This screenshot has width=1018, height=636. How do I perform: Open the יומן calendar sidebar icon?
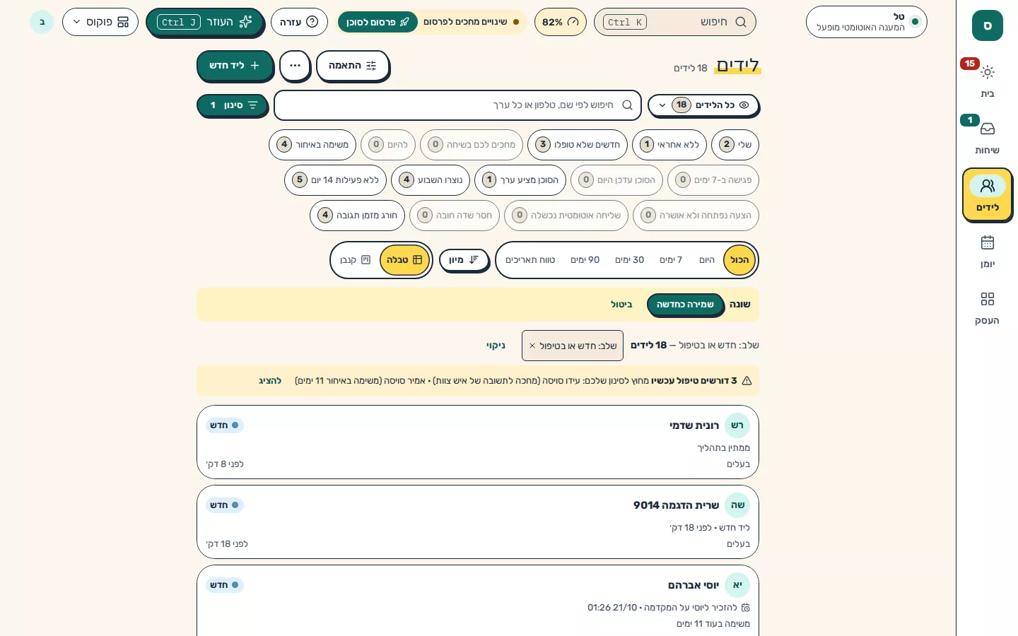(x=987, y=243)
